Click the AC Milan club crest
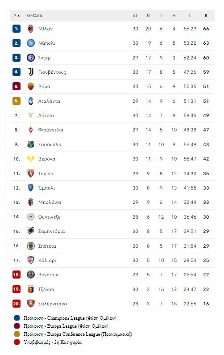Image resolution: width=224 pixels, height=355 pixels. pos(30,29)
